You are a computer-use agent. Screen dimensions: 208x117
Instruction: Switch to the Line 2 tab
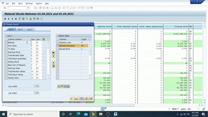20,30
